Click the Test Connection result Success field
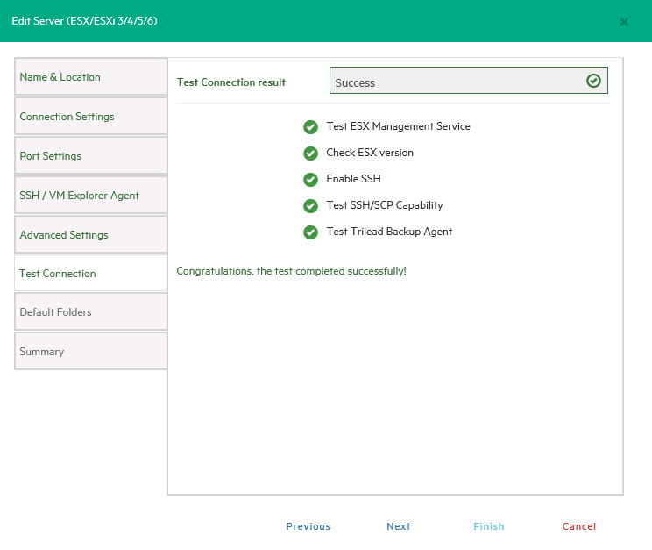The image size is (652, 550). [x=456, y=82]
